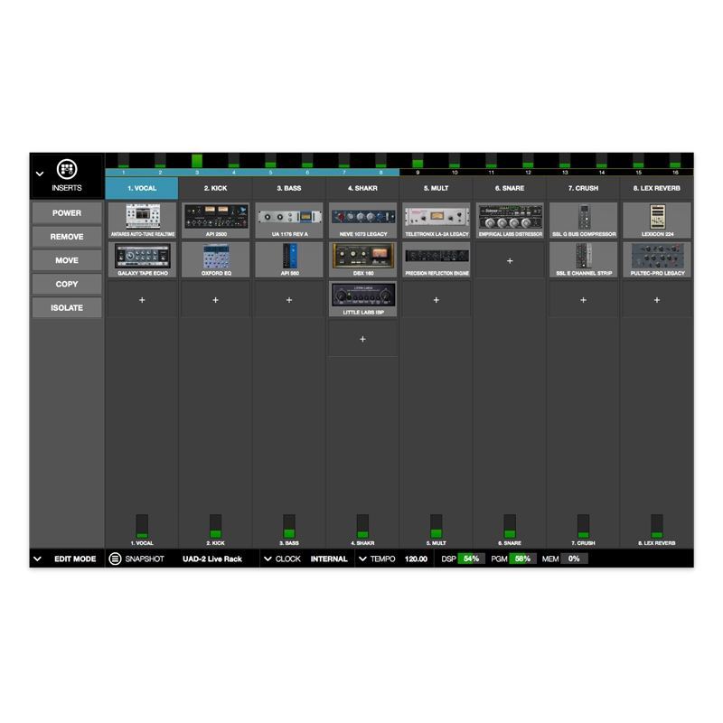Add a plugin to the Lex Reverb channel

point(657,300)
